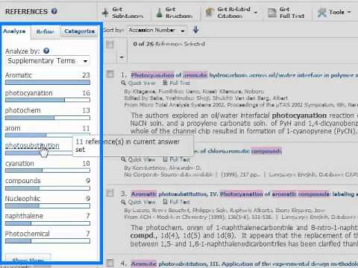Image resolution: width=358 pixels, height=268 pixels.
Task: Switch to the Categorize tab
Action: 80,31
